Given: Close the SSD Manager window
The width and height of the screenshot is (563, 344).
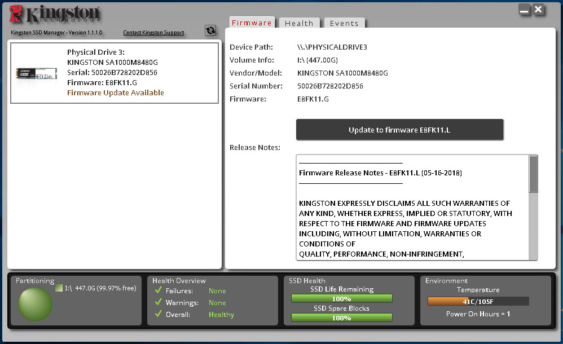Looking at the screenshot, I should pos(538,10).
